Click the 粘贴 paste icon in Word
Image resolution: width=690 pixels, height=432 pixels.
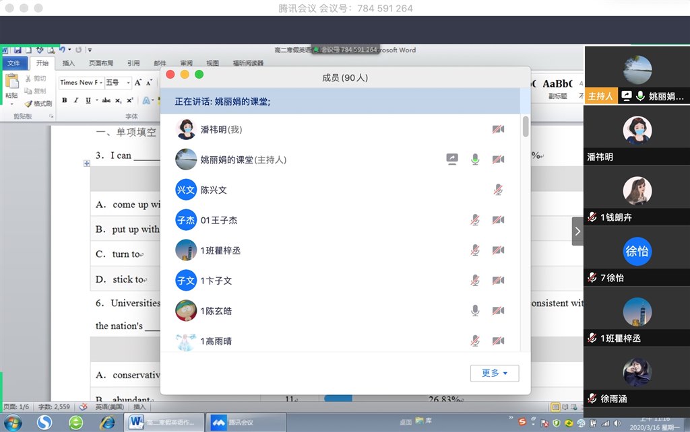click(12, 81)
